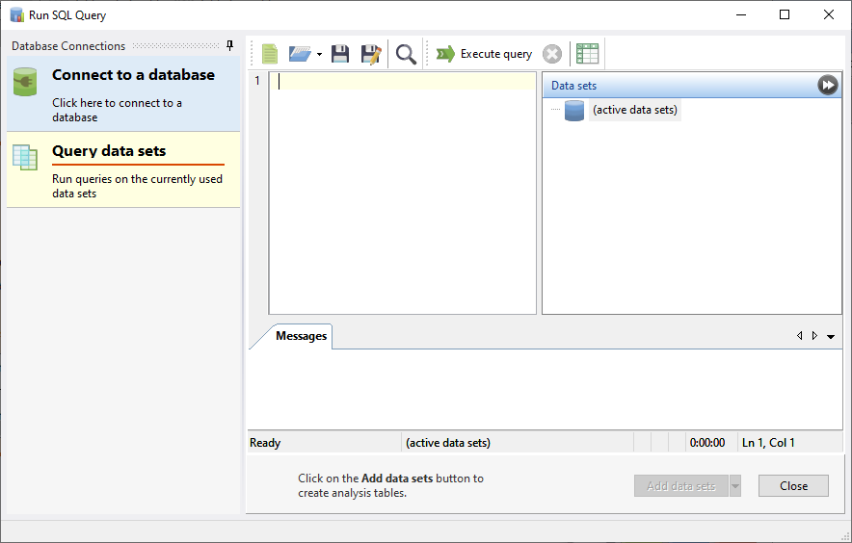Viewport: 852px width, 543px height.
Task: Select the (active data sets) tree node
Action: pos(634,110)
